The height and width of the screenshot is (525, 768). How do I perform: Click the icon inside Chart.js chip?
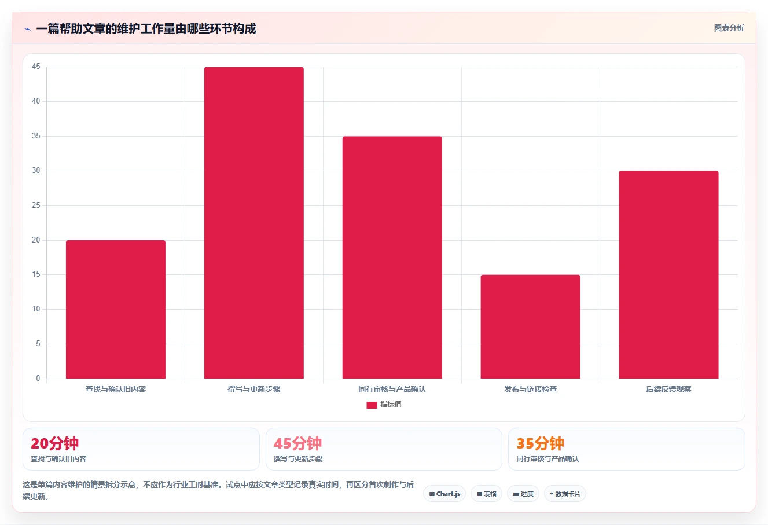pos(432,494)
